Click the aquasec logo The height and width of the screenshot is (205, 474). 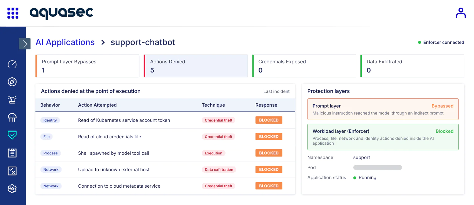click(61, 13)
